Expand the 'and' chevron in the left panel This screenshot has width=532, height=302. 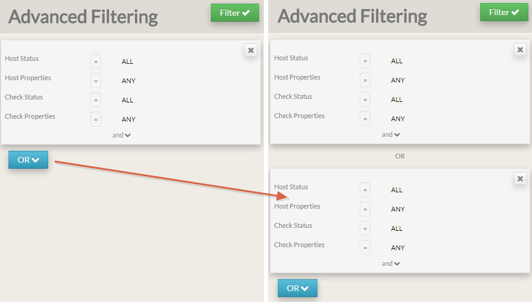pos(122,135)
